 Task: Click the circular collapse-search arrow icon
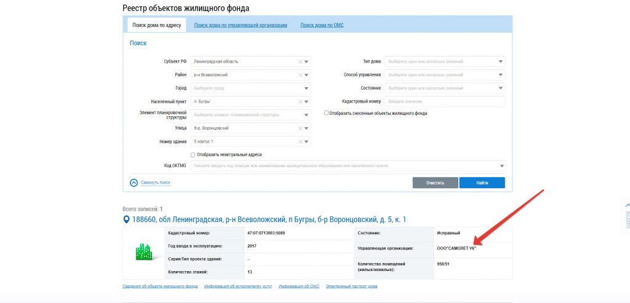(x=134, y=183)
